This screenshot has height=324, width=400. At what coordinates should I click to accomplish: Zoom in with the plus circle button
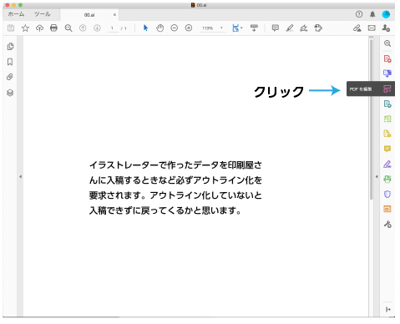[x=189, y=28]
